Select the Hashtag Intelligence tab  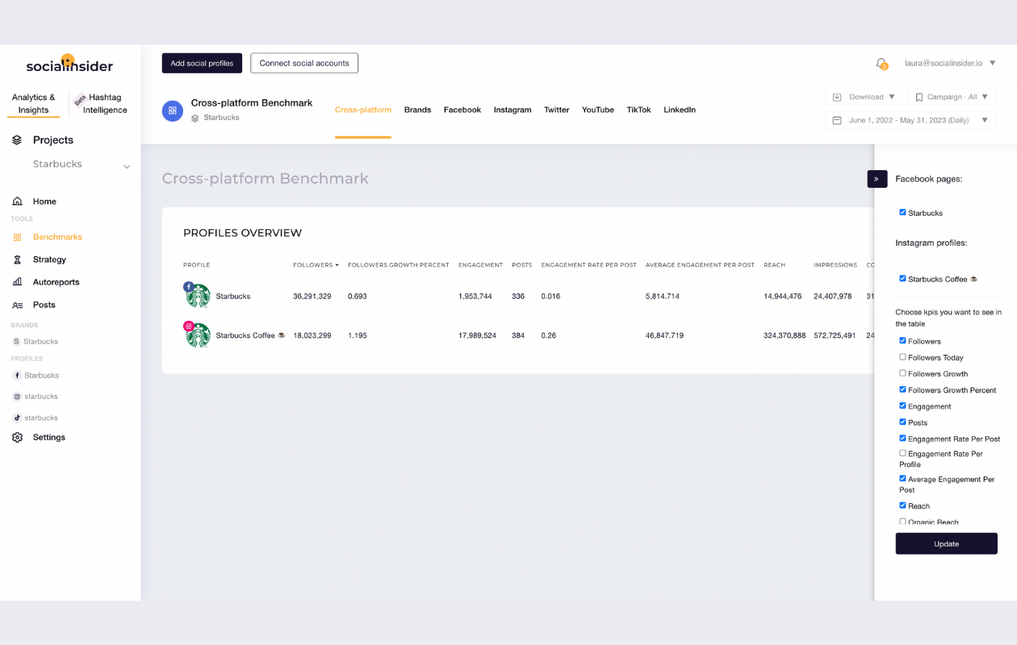pos(105,103)
